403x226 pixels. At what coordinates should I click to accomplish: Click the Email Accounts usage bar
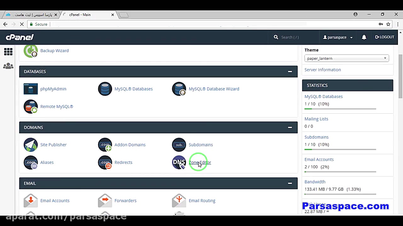point(340,171)
